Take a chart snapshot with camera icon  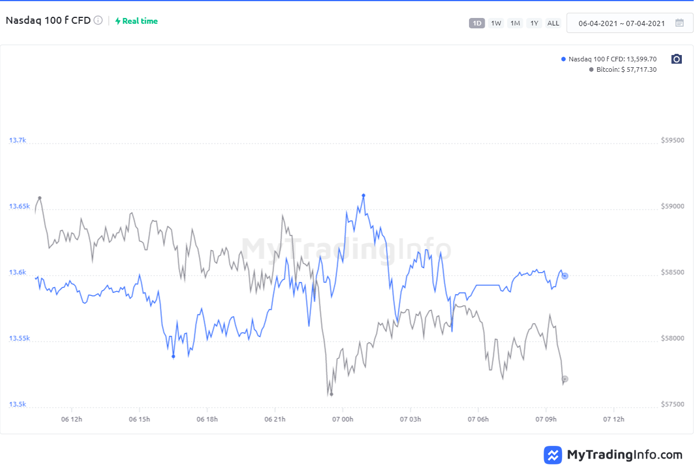[x=677, y=59]
